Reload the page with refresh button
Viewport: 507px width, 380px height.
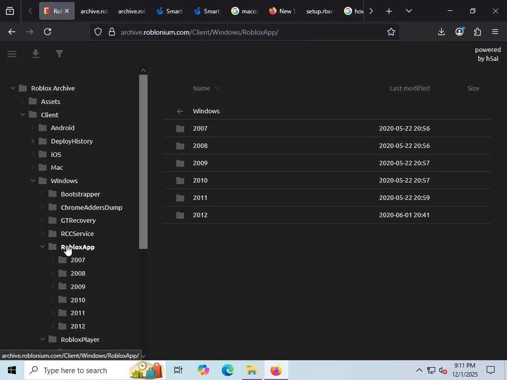tap(48, 32)
